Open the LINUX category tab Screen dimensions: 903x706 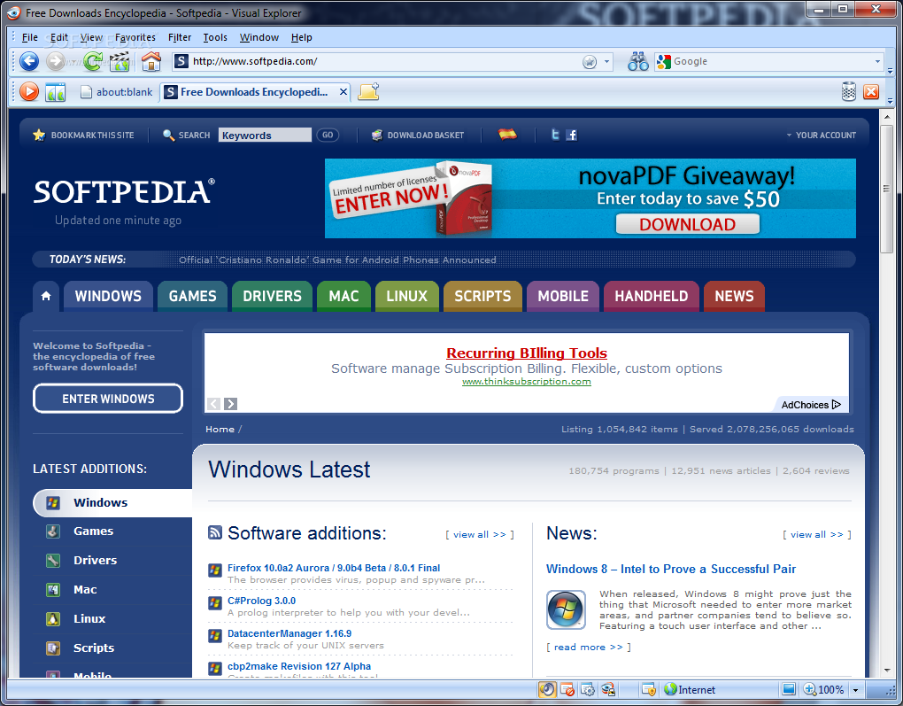click(406, 296)
